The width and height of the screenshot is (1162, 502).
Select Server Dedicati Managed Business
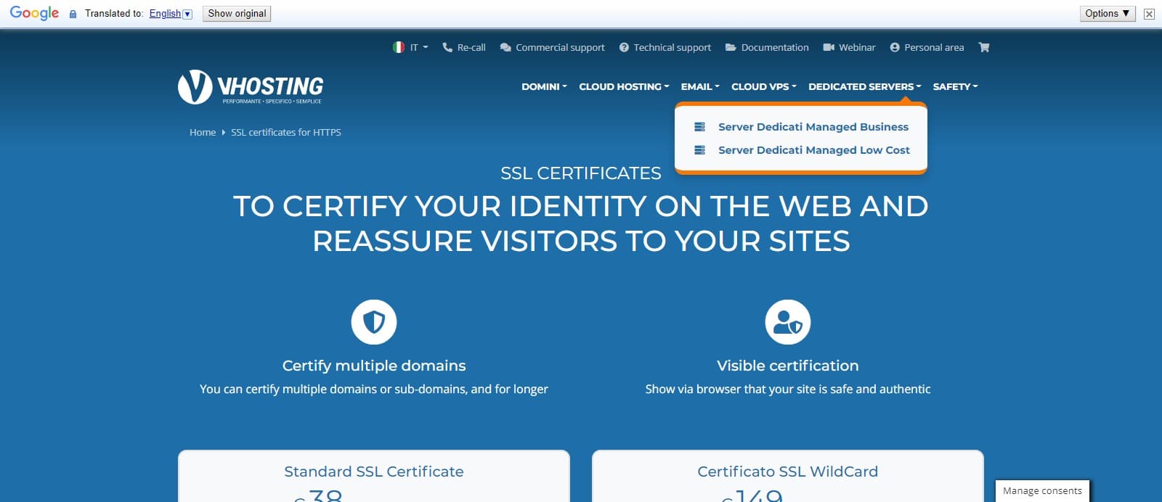pos(813,127)
